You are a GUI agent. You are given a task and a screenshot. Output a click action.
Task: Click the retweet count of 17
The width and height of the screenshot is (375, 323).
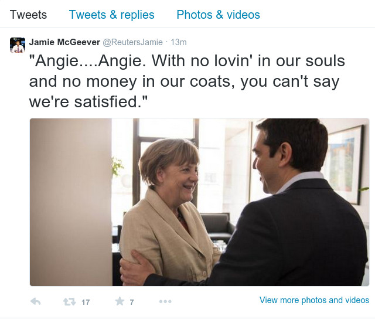pos(86,302)
